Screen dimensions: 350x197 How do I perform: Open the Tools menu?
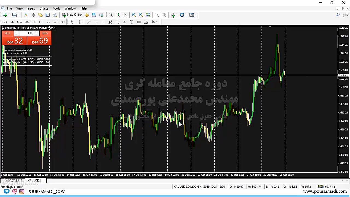click(x=56, y=8)
